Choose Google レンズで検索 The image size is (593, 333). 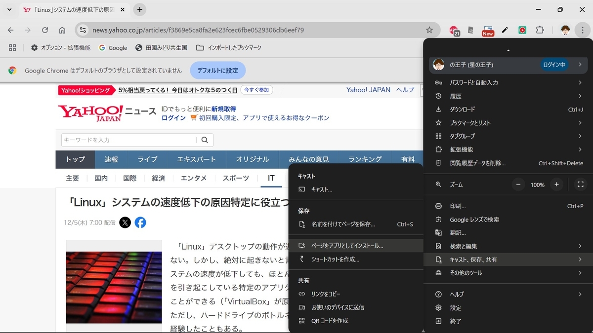[508, 220]
